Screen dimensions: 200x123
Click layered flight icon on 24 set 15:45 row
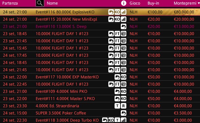(x=123, y=48)
